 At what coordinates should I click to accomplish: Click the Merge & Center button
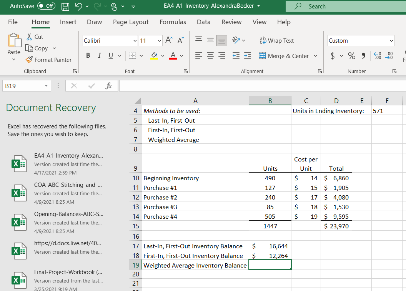(284, 56)
